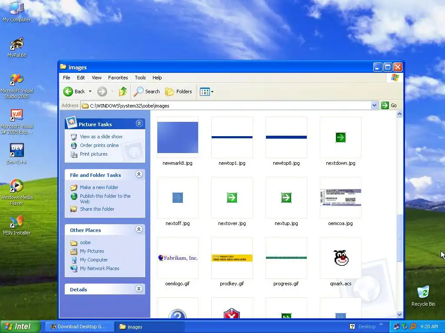The height and width of the screenshot is (333, 445).
Task: Click Order prints online
Action: (x=100, y=145)
